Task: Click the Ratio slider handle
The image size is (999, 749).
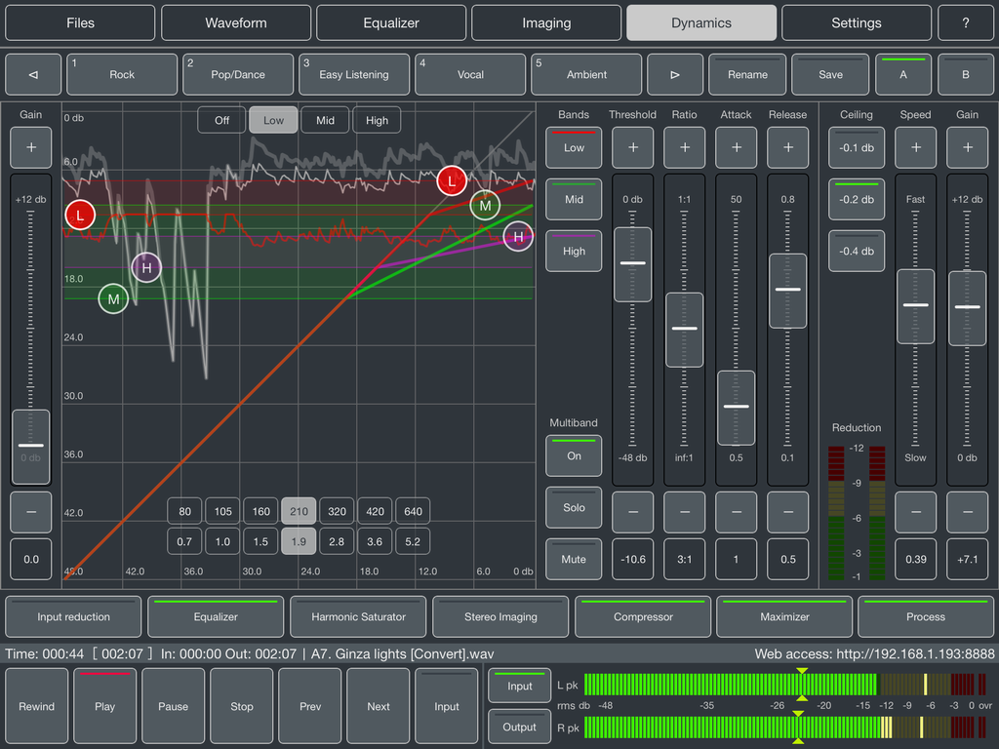Action: click(x=684, y=330)
